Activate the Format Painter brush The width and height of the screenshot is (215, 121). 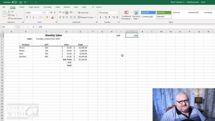click(x=15, y=18)
